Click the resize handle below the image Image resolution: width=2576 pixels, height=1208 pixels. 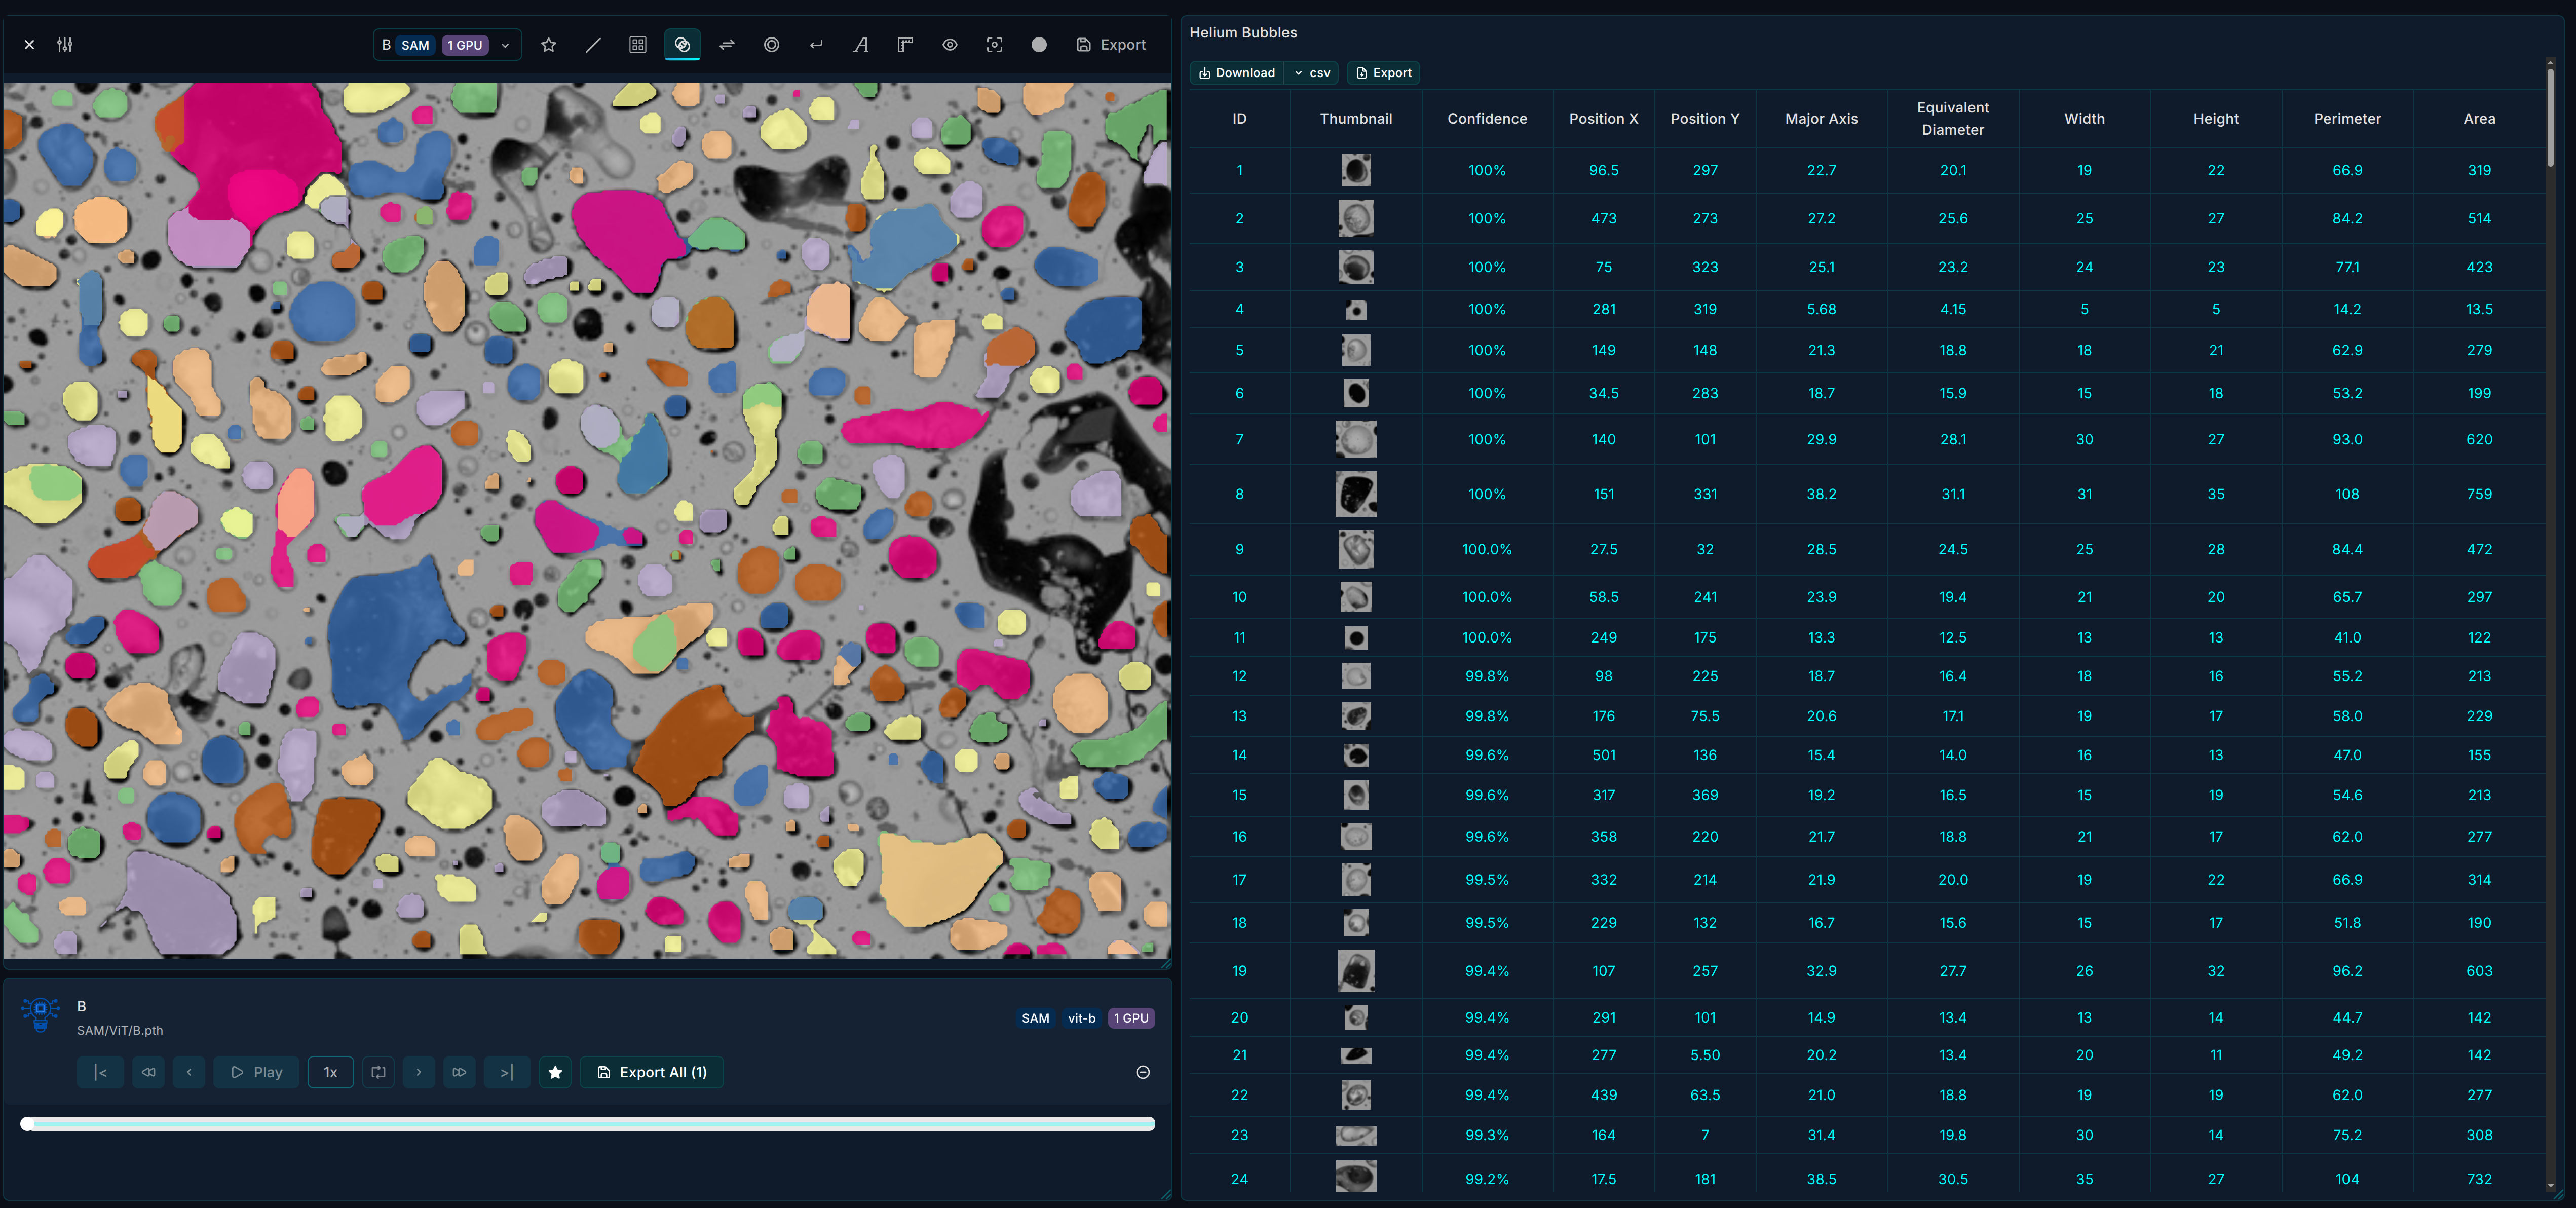coord(1165,963)
